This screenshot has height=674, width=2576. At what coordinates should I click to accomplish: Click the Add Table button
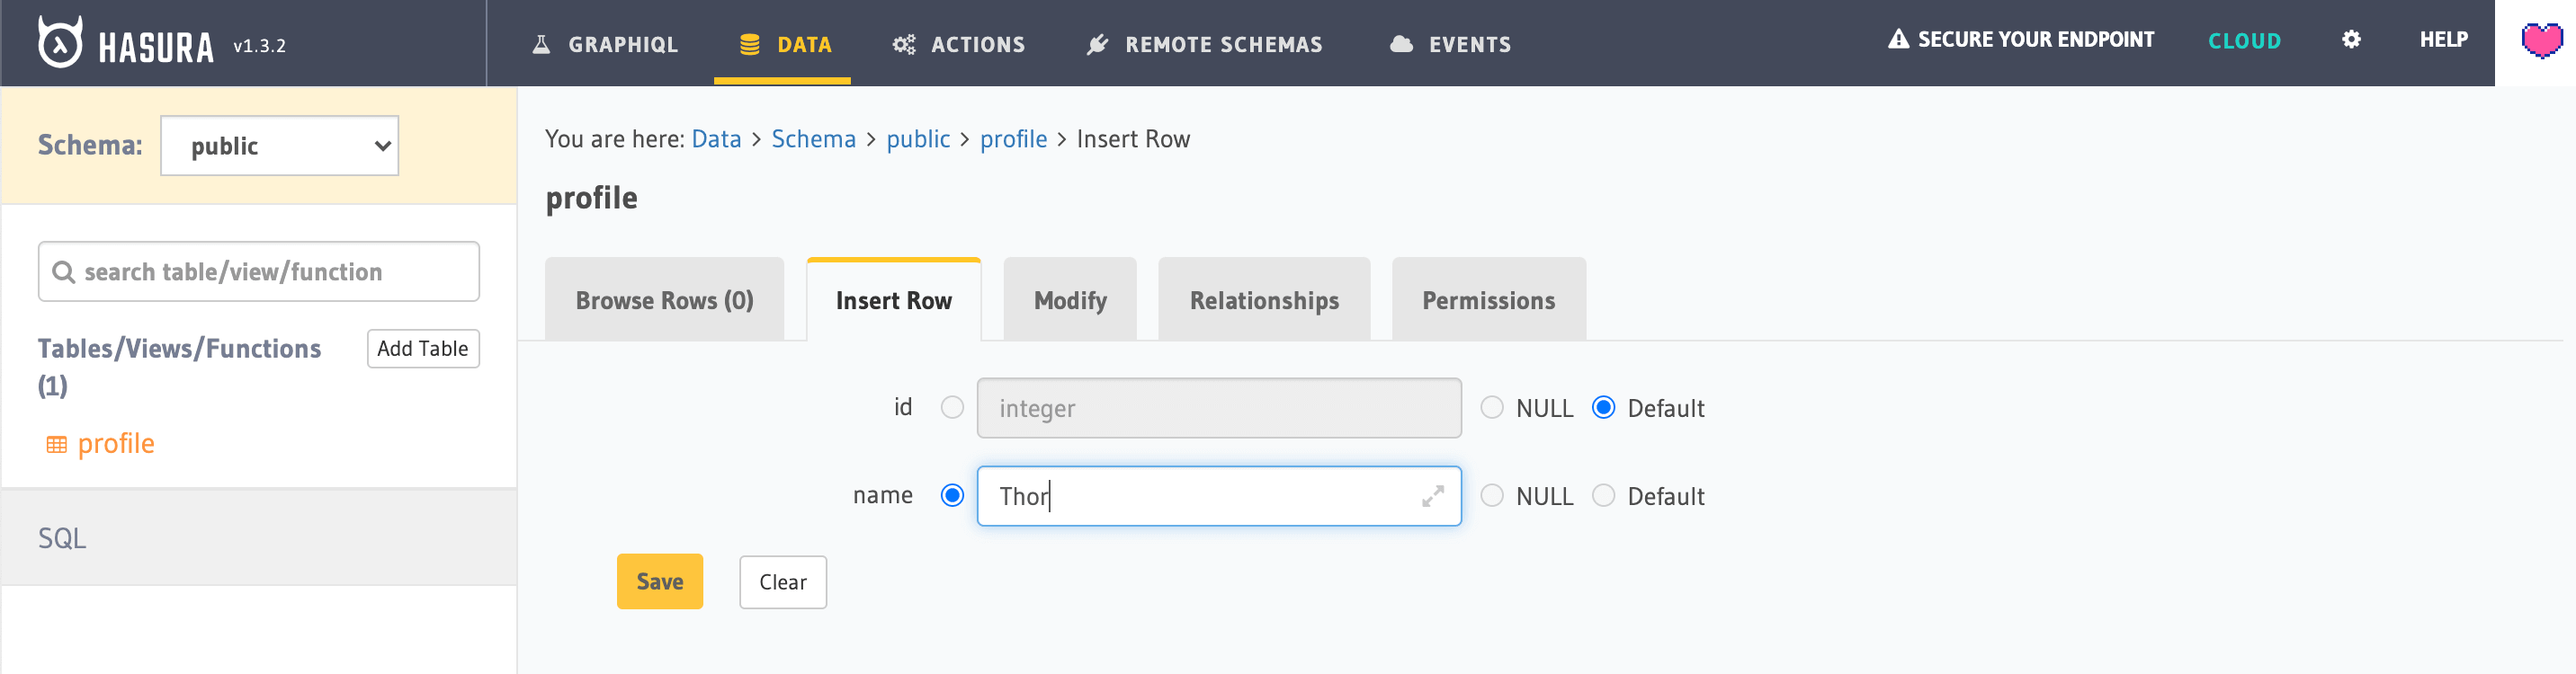click(x=422, y=349)
